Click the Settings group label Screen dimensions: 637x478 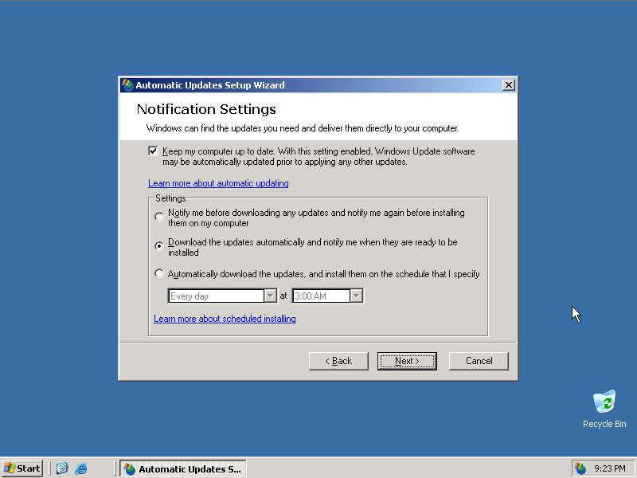(x=170, y=198)
